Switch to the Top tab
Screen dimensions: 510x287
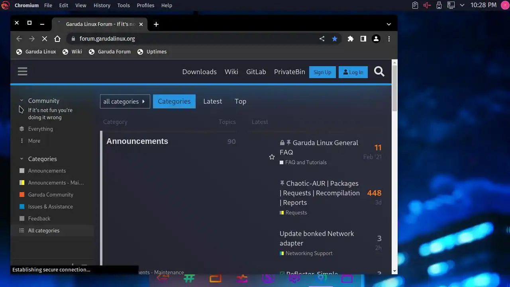(240, 101)
